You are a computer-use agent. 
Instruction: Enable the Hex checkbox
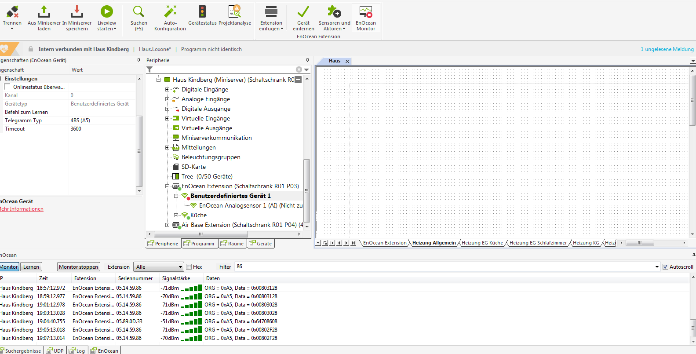tap(189, 267)
